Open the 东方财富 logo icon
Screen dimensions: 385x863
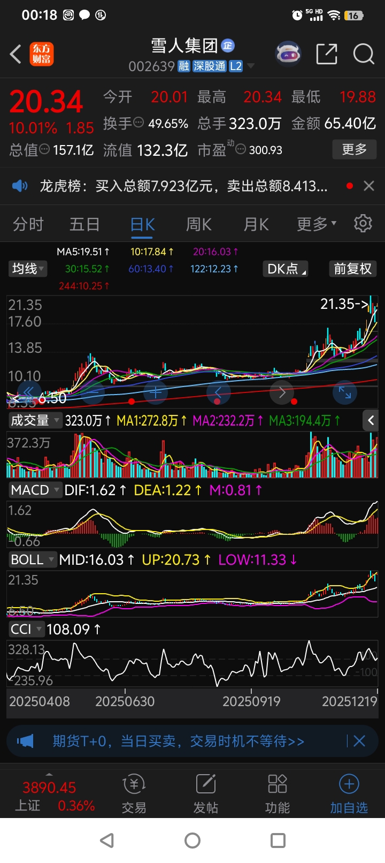coord(41,54)
